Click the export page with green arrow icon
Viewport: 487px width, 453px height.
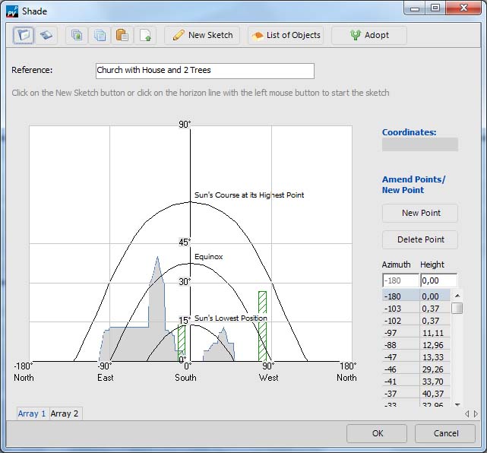pyautogui.click(x=145, y=35)
